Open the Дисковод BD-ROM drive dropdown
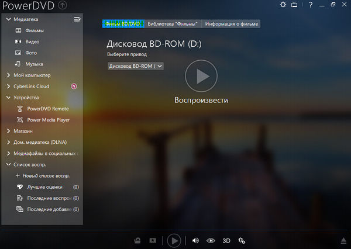 point(135,66)
